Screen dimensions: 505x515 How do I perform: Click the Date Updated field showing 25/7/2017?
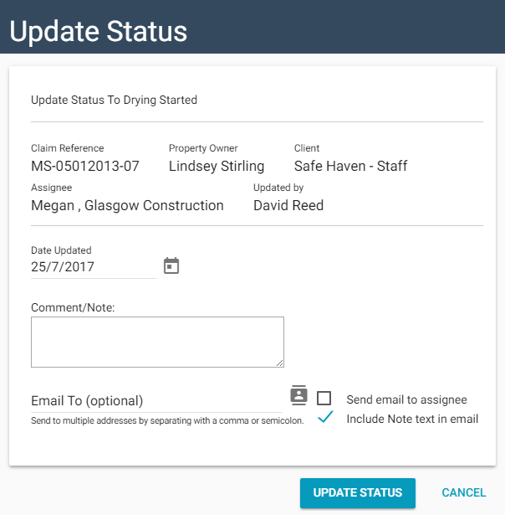click(92, 267)
